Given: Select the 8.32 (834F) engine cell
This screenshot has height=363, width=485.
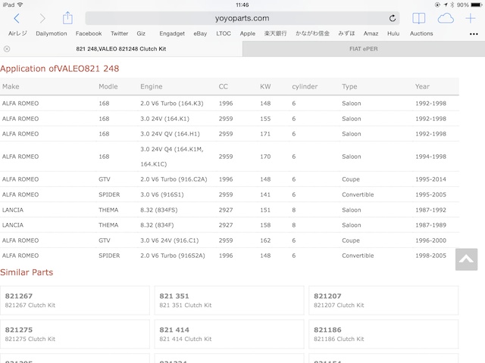Looking at the screenshot, I should click(x=157, y=225).
